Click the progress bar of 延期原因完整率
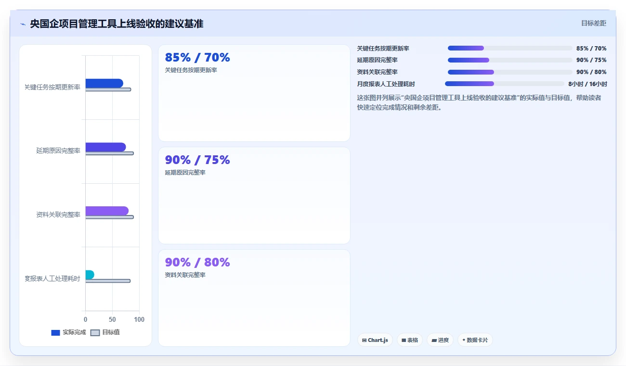 click(510, 60)
